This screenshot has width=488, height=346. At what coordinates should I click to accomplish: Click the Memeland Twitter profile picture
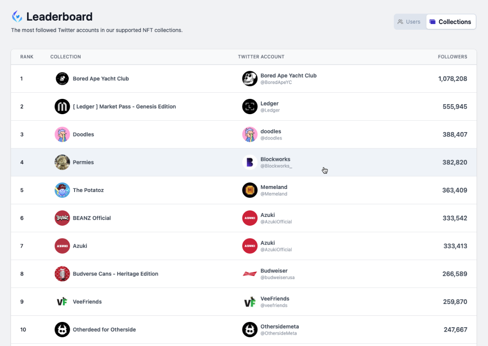tap(250, 190)
